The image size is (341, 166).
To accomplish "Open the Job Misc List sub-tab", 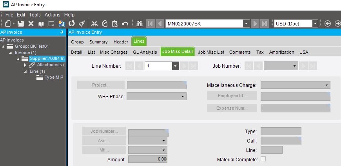I will (x=211, y=52).
